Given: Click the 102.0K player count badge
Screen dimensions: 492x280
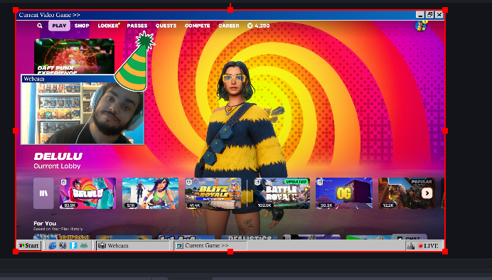Looking at the screenshot, I should (264, 205).
